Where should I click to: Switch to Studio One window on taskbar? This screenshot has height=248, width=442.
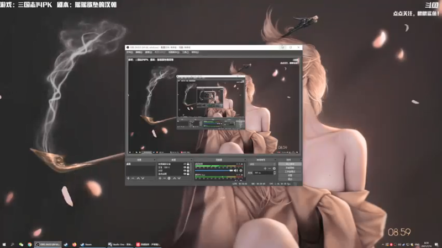[x=120, y=245]
